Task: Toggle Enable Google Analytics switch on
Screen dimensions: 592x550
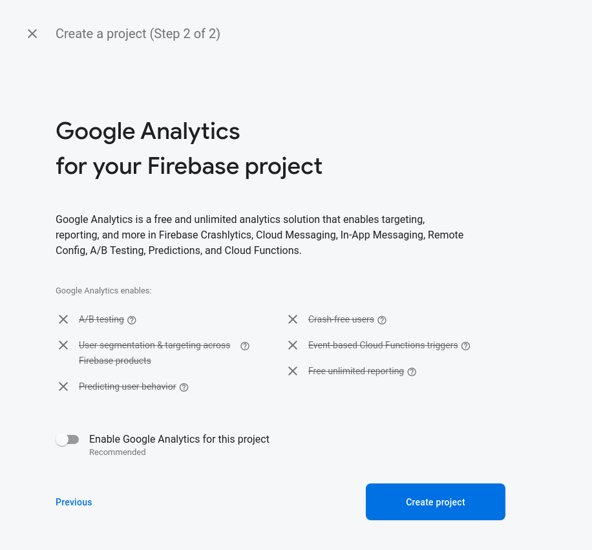Action: [x=67, y=439]
